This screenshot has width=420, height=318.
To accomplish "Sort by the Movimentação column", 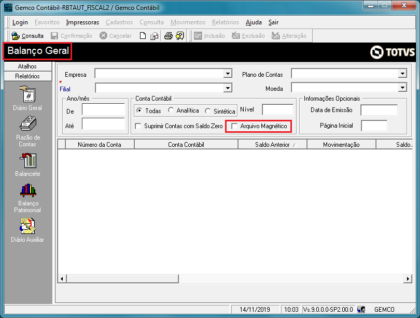I will point(341,144).
